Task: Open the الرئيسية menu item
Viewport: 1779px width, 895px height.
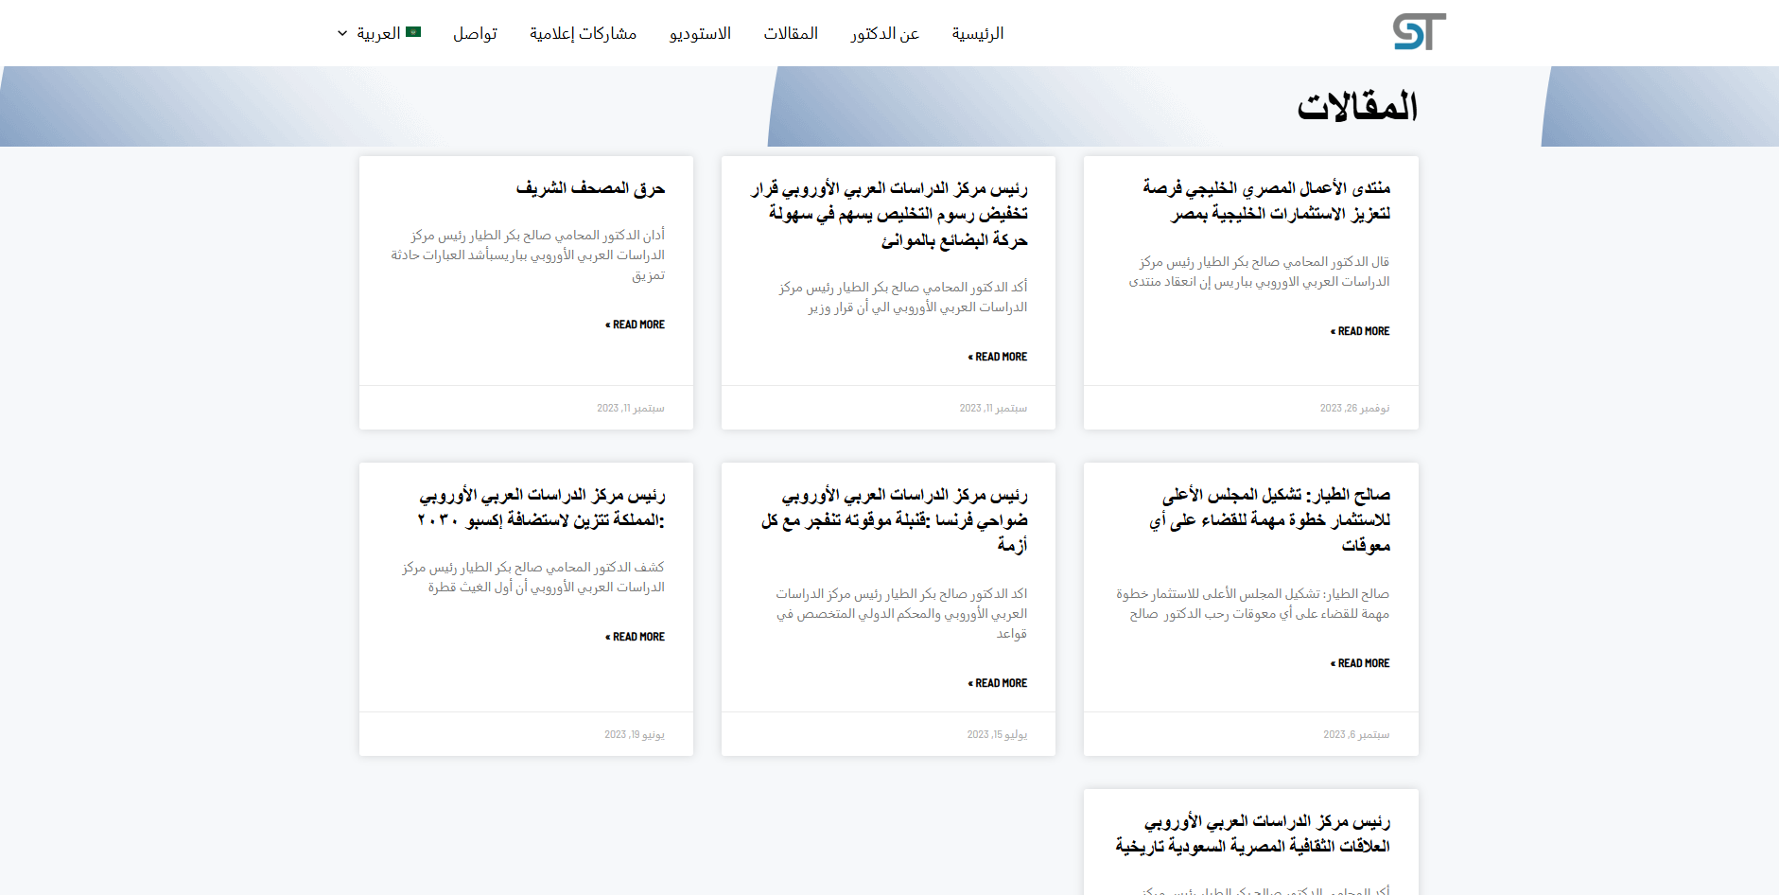Action: coord(977,34)
